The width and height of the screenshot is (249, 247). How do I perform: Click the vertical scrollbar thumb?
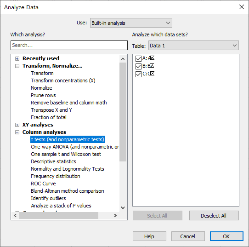tap(123, 112)
